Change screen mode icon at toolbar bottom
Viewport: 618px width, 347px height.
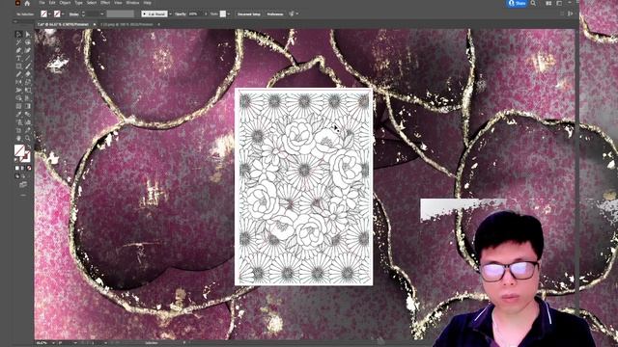[23, 184]
